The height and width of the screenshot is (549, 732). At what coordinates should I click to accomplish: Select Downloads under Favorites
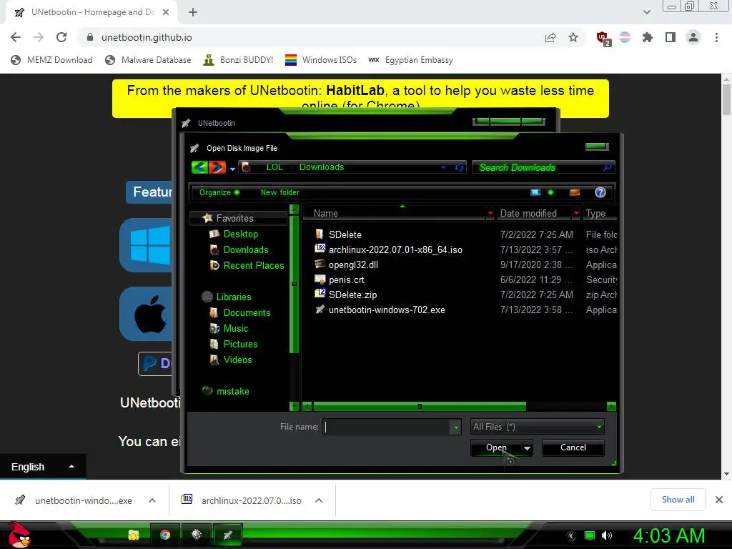[x=246, y=249]
